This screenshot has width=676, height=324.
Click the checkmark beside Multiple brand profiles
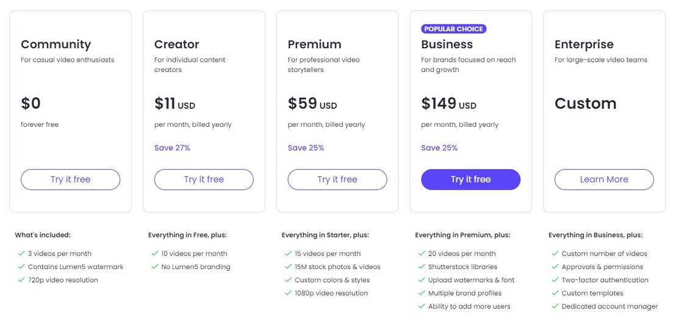pyautogui.click(x=422, y=293)
